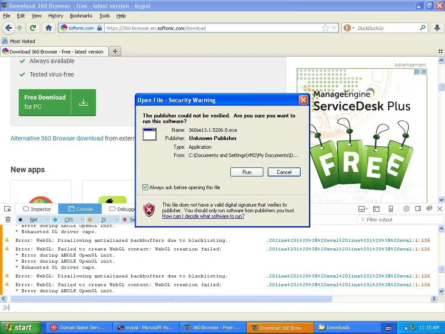Switch to the Inspector devtools tab

coord(37,209)
